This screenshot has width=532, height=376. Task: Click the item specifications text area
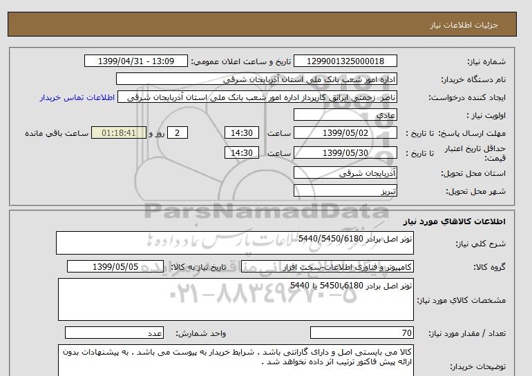click(x=236, y=299)
